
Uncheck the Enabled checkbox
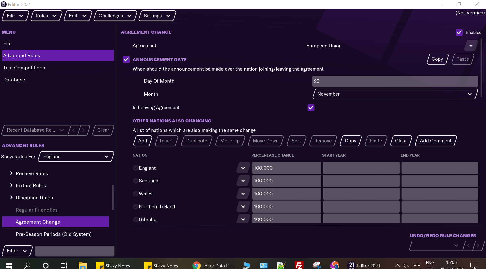[459, 32]
